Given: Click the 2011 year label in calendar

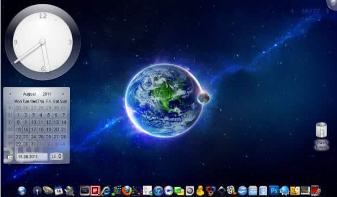Looking at the screenshot, I should (47, 94).
